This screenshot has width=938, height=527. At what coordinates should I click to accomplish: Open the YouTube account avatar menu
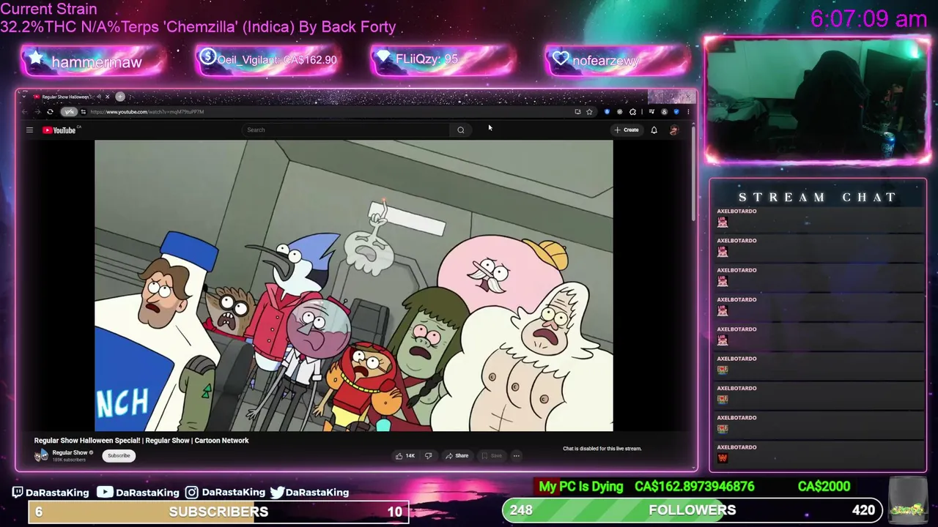point(673,130)
